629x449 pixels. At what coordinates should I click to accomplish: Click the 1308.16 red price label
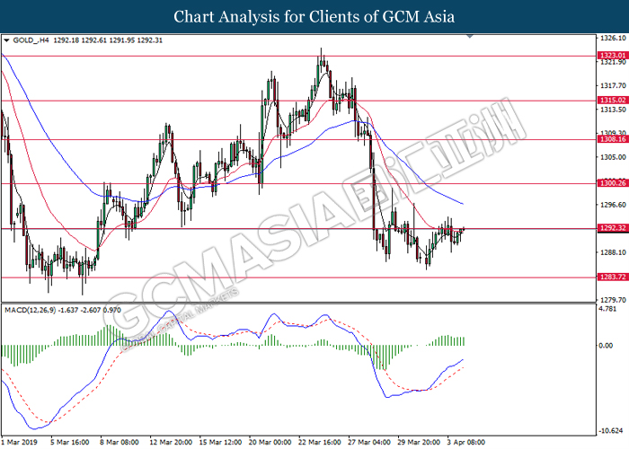pos(612,139)
